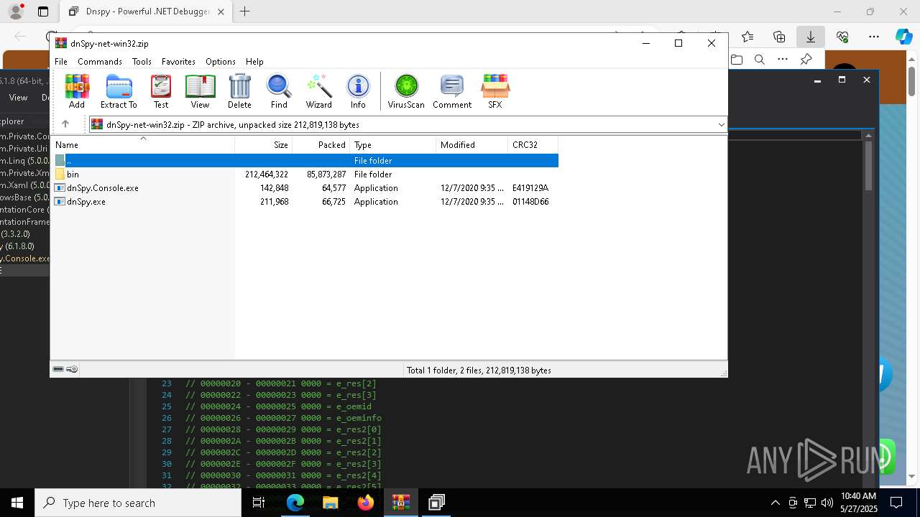Open Edge collections icon

(779, 37)
